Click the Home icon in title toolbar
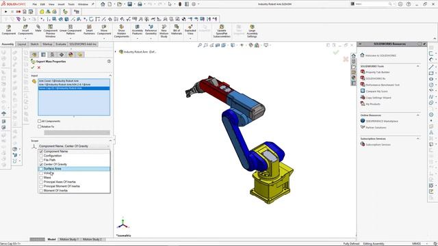This screenshot has width=438, height=246. (103, 4)
